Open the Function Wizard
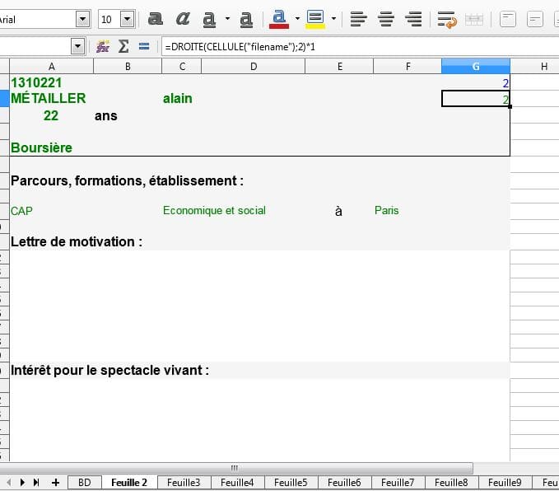 [103, 46]
